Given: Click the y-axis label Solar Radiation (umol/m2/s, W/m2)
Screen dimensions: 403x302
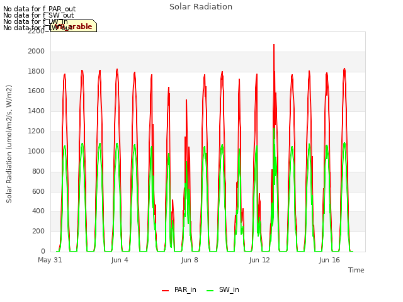Looking at the screenshot, I should click(x=9, y=144).
